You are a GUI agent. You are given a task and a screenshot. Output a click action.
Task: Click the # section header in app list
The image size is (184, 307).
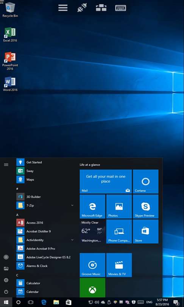[x=17, y=188]
